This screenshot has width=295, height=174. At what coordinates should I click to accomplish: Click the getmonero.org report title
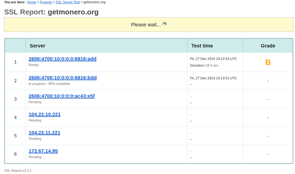(73, 12)
